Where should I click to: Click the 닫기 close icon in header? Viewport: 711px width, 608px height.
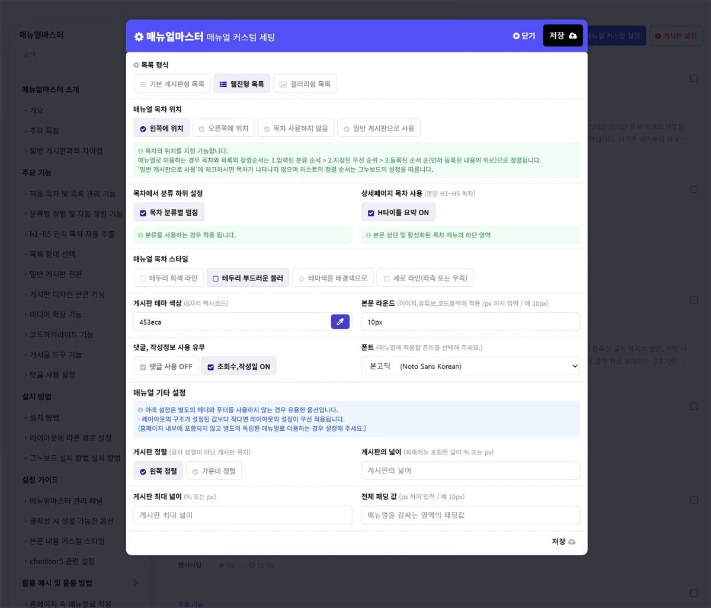(516, 36)
